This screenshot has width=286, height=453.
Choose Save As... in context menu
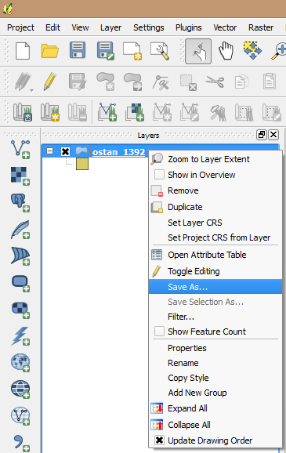click(x=215, y=287)
